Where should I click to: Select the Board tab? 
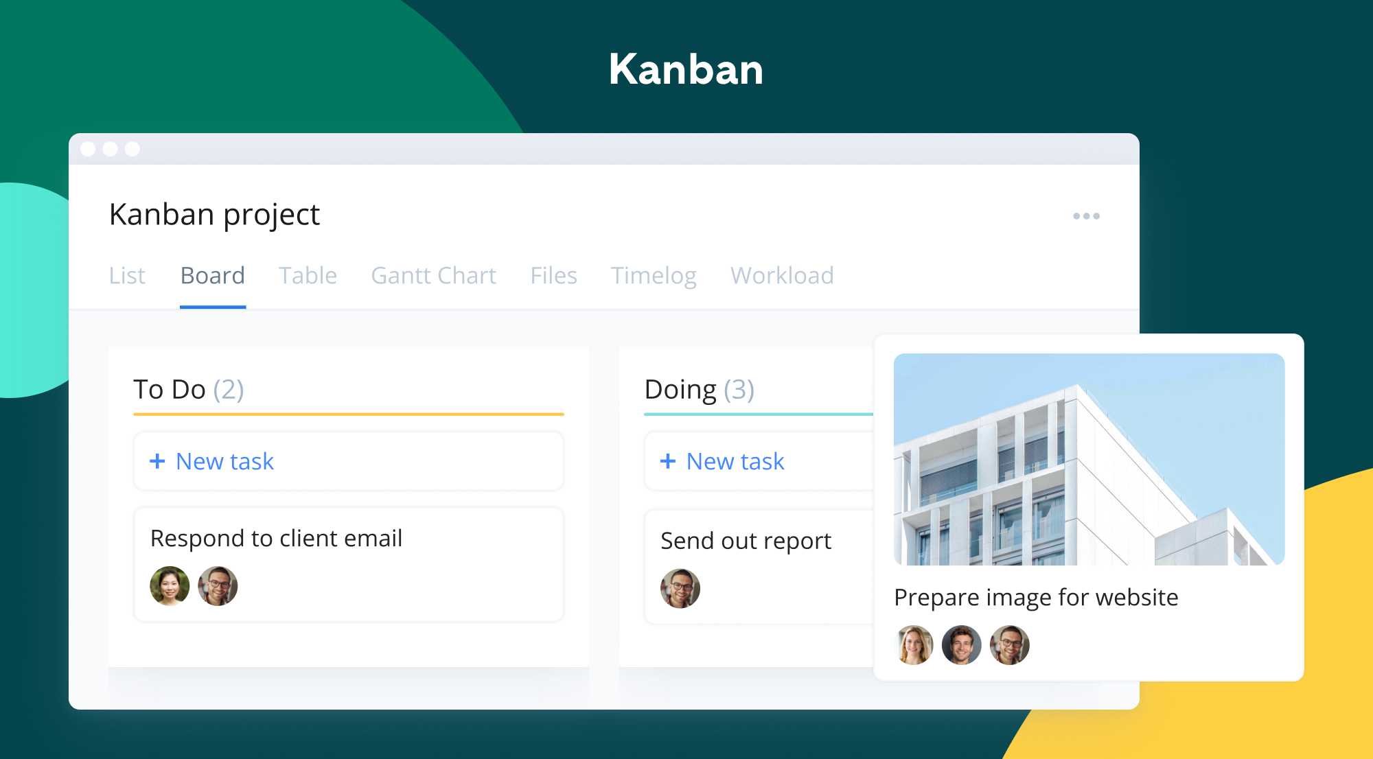[213, 276]
